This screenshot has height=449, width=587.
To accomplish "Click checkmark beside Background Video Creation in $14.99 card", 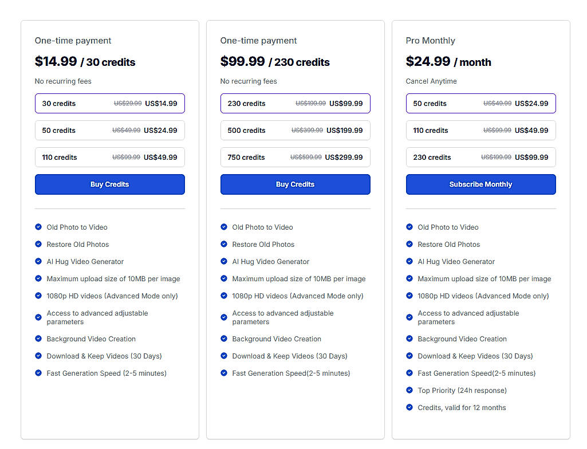I will pos(38,338).
